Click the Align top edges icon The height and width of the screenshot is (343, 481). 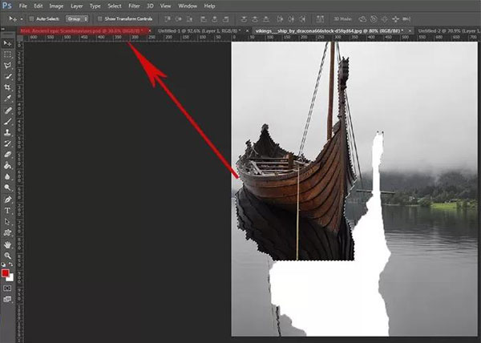tap(168, 19)
